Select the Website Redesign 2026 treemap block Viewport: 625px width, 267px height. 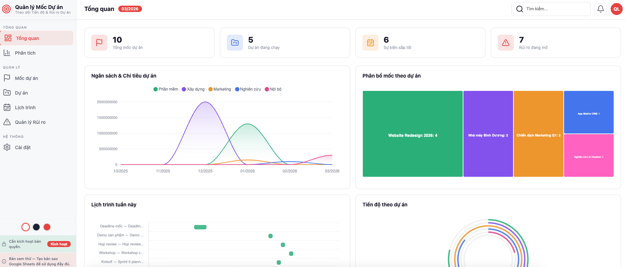412,134
